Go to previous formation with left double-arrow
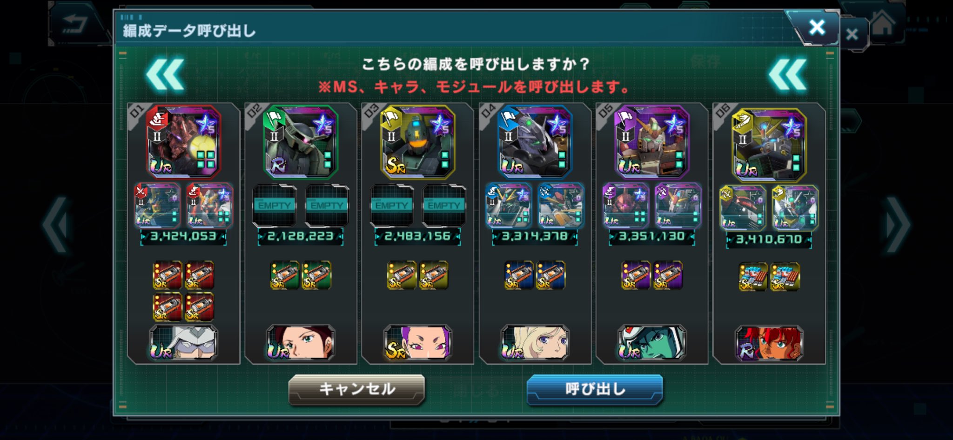Viewport: 953px width, 440px height. click(165, 74)
